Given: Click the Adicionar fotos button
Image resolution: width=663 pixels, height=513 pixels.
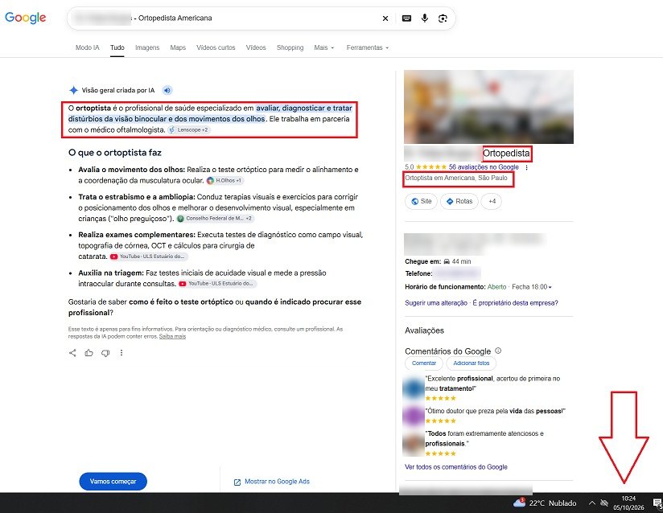Looking at the screenshot, I should (x=471, y=363).
